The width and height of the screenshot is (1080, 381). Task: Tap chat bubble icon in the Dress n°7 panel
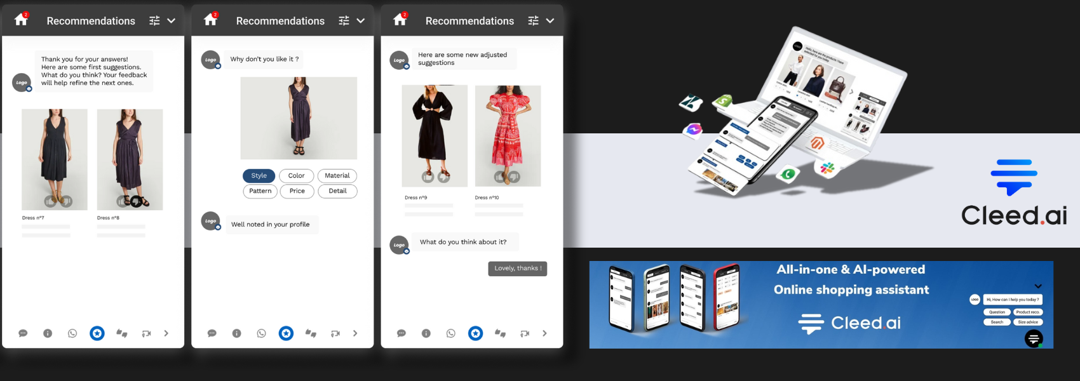click(x=23, y=333)
